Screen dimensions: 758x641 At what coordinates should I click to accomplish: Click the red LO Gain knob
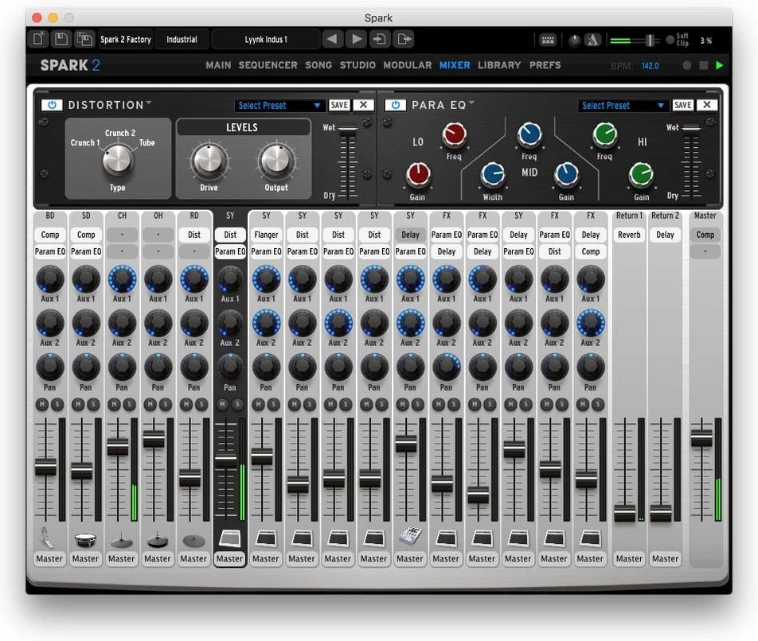tap(418, 175)
